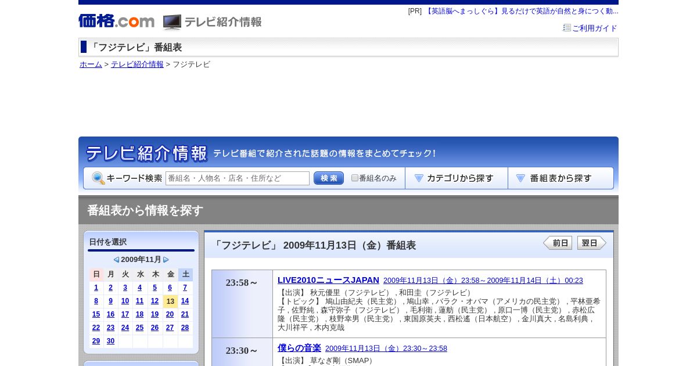Click the 23:58～00:23 broadcast time link

point(483,281)
